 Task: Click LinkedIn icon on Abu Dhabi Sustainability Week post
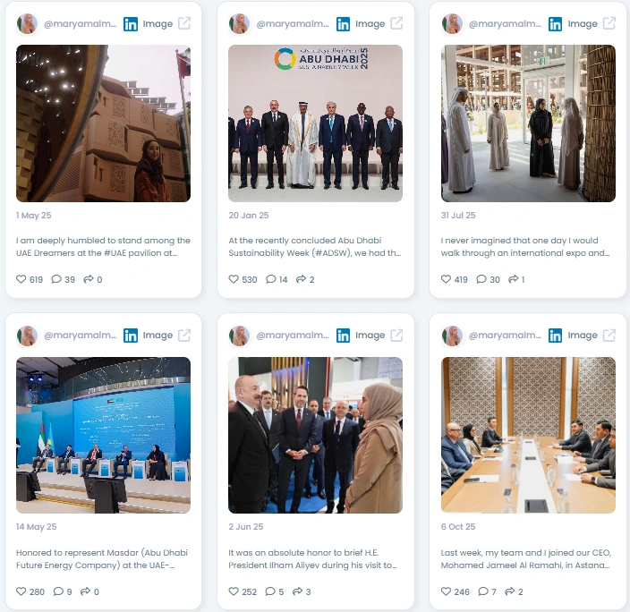click(x=343, y=24)
